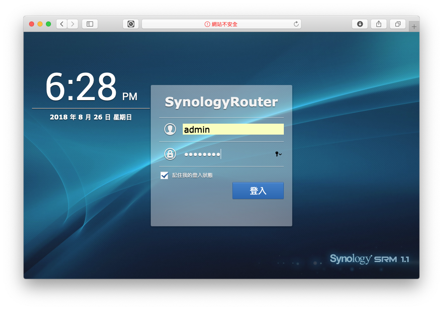
Task: Open Safari downloads list
Action: (x=360, y=24)
